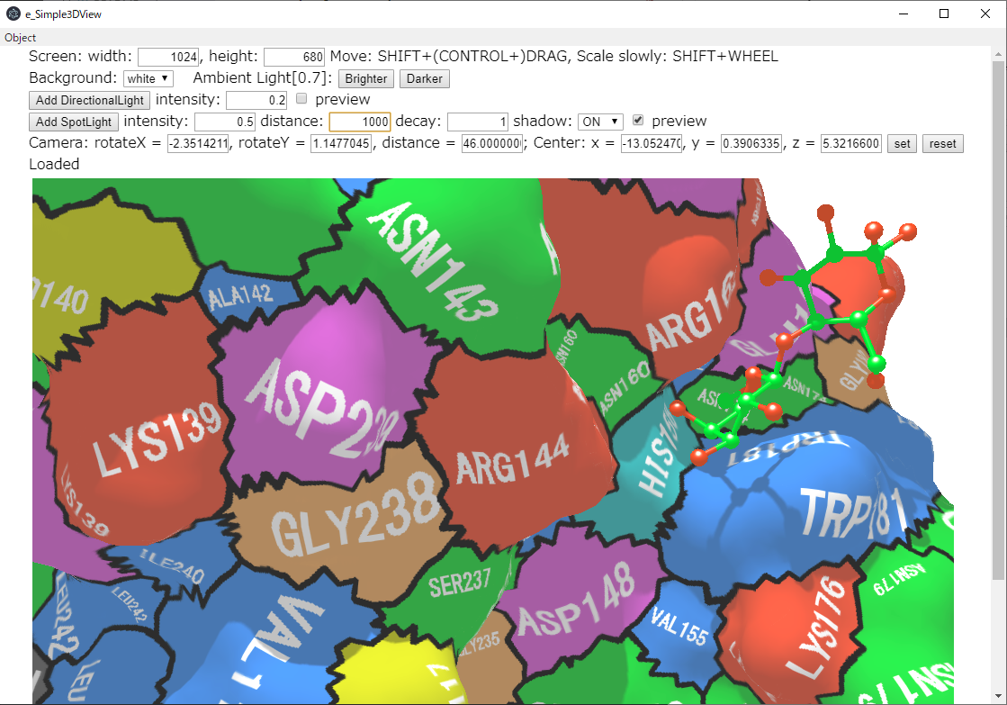Click the Darker ambient light button
Viewport: 1007px width, 705px height.
(425, 78)
